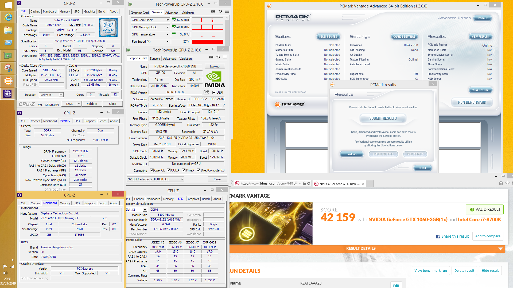Open About tab in the CPU-Z SPD window
Screen dimensions: 513x288
[x=217, y=199]
